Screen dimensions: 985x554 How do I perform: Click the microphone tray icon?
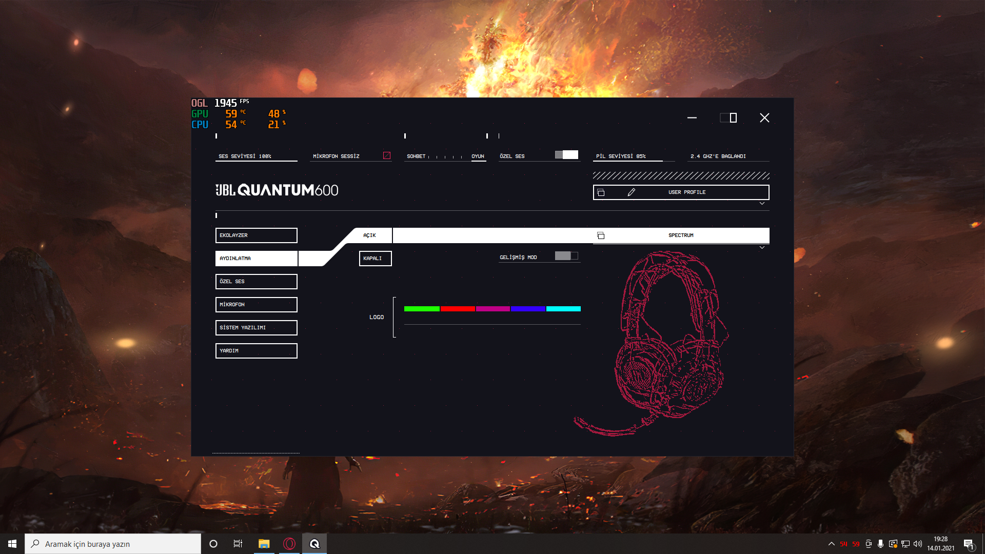(x=880, y=544)
